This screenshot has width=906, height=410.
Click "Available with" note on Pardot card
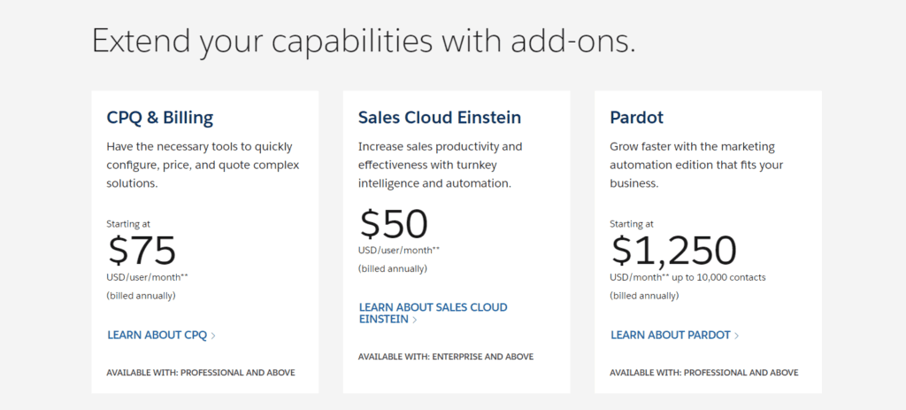[704, 373]
